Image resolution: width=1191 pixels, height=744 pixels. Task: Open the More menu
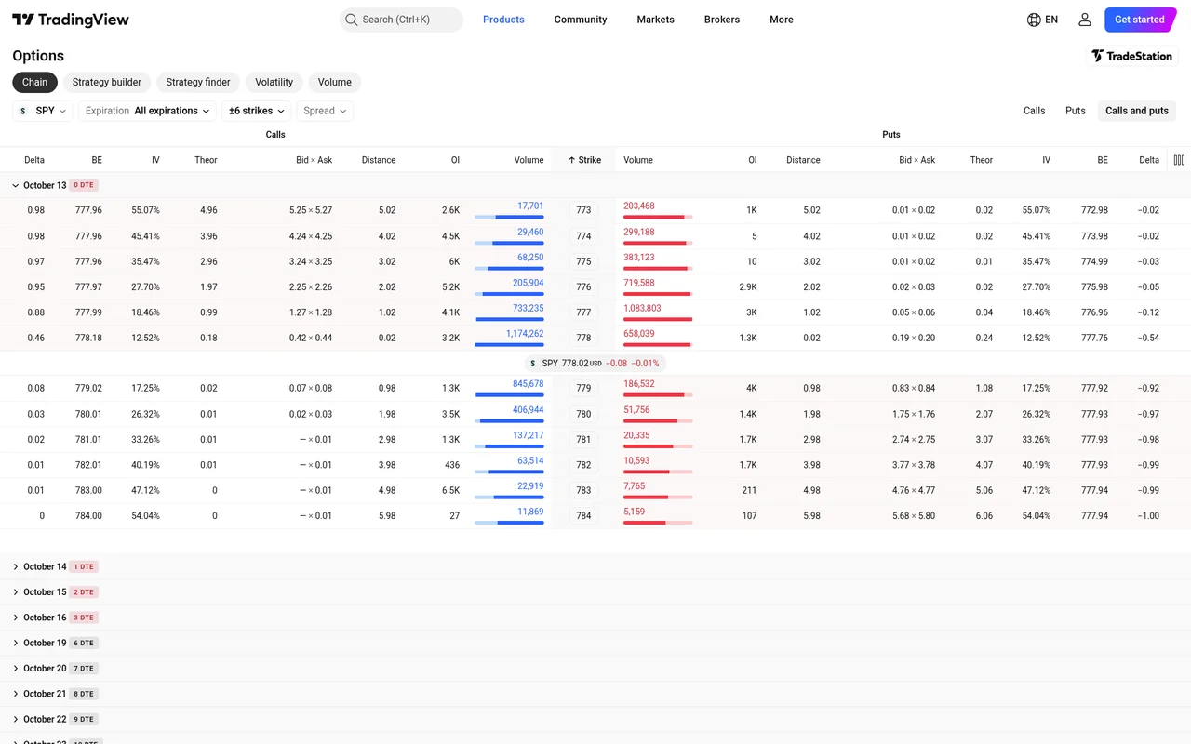coord(782,20)
